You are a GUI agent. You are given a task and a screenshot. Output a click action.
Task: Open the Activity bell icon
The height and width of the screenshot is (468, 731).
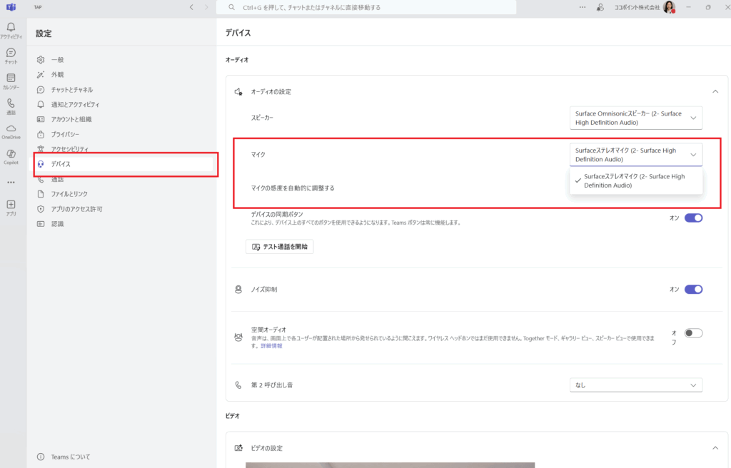tap(11, 29)
